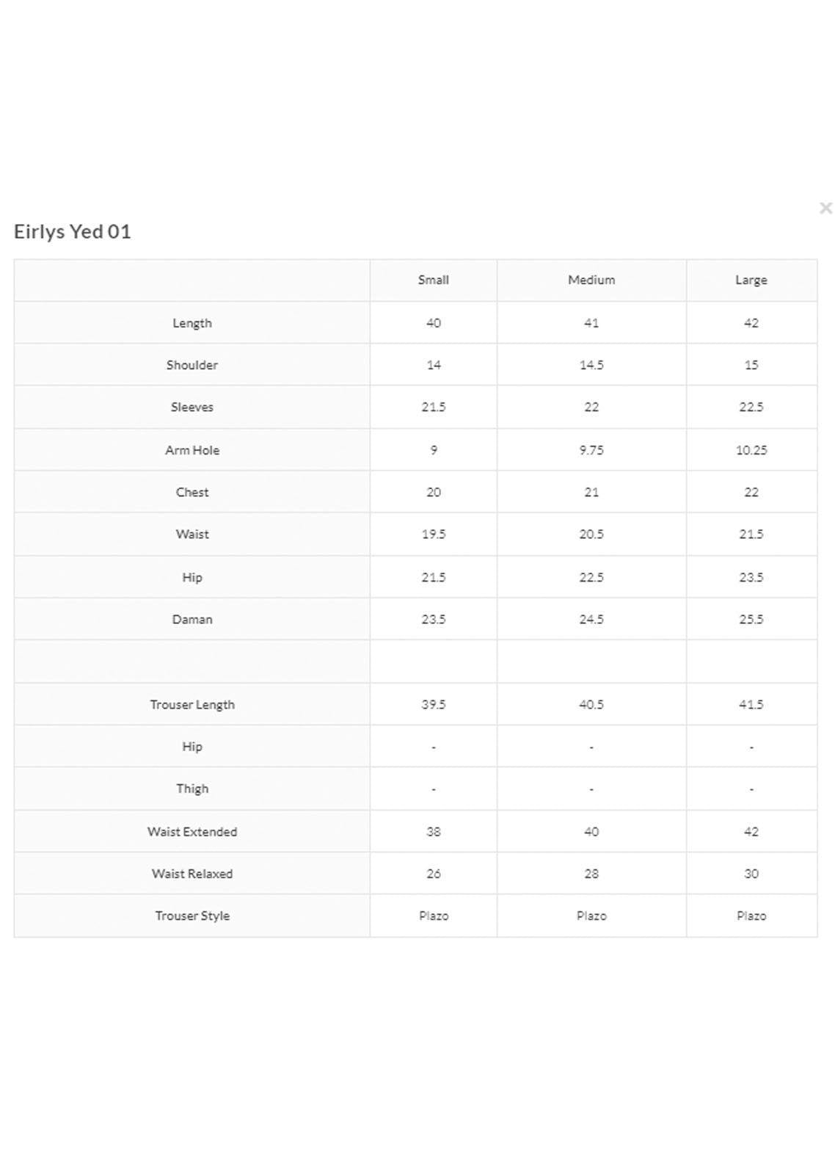Click the 10.25 Arm Hole Large value
The image size is (835, 1163).
(x=751, y=450)
